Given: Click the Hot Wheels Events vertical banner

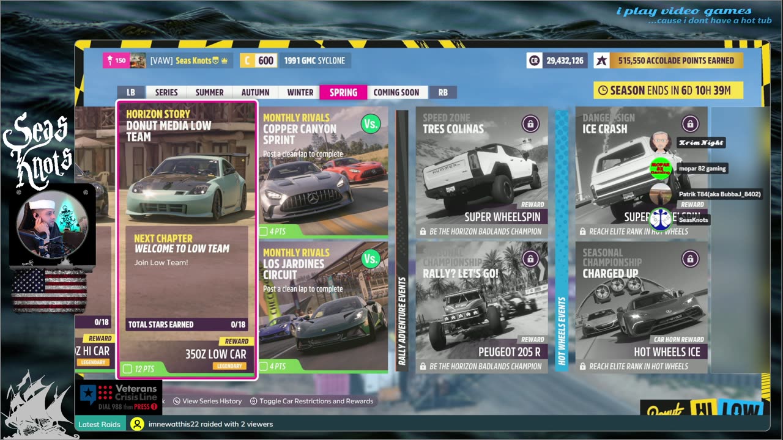Looking at the screenshot, I should click(x=561, y=240).
